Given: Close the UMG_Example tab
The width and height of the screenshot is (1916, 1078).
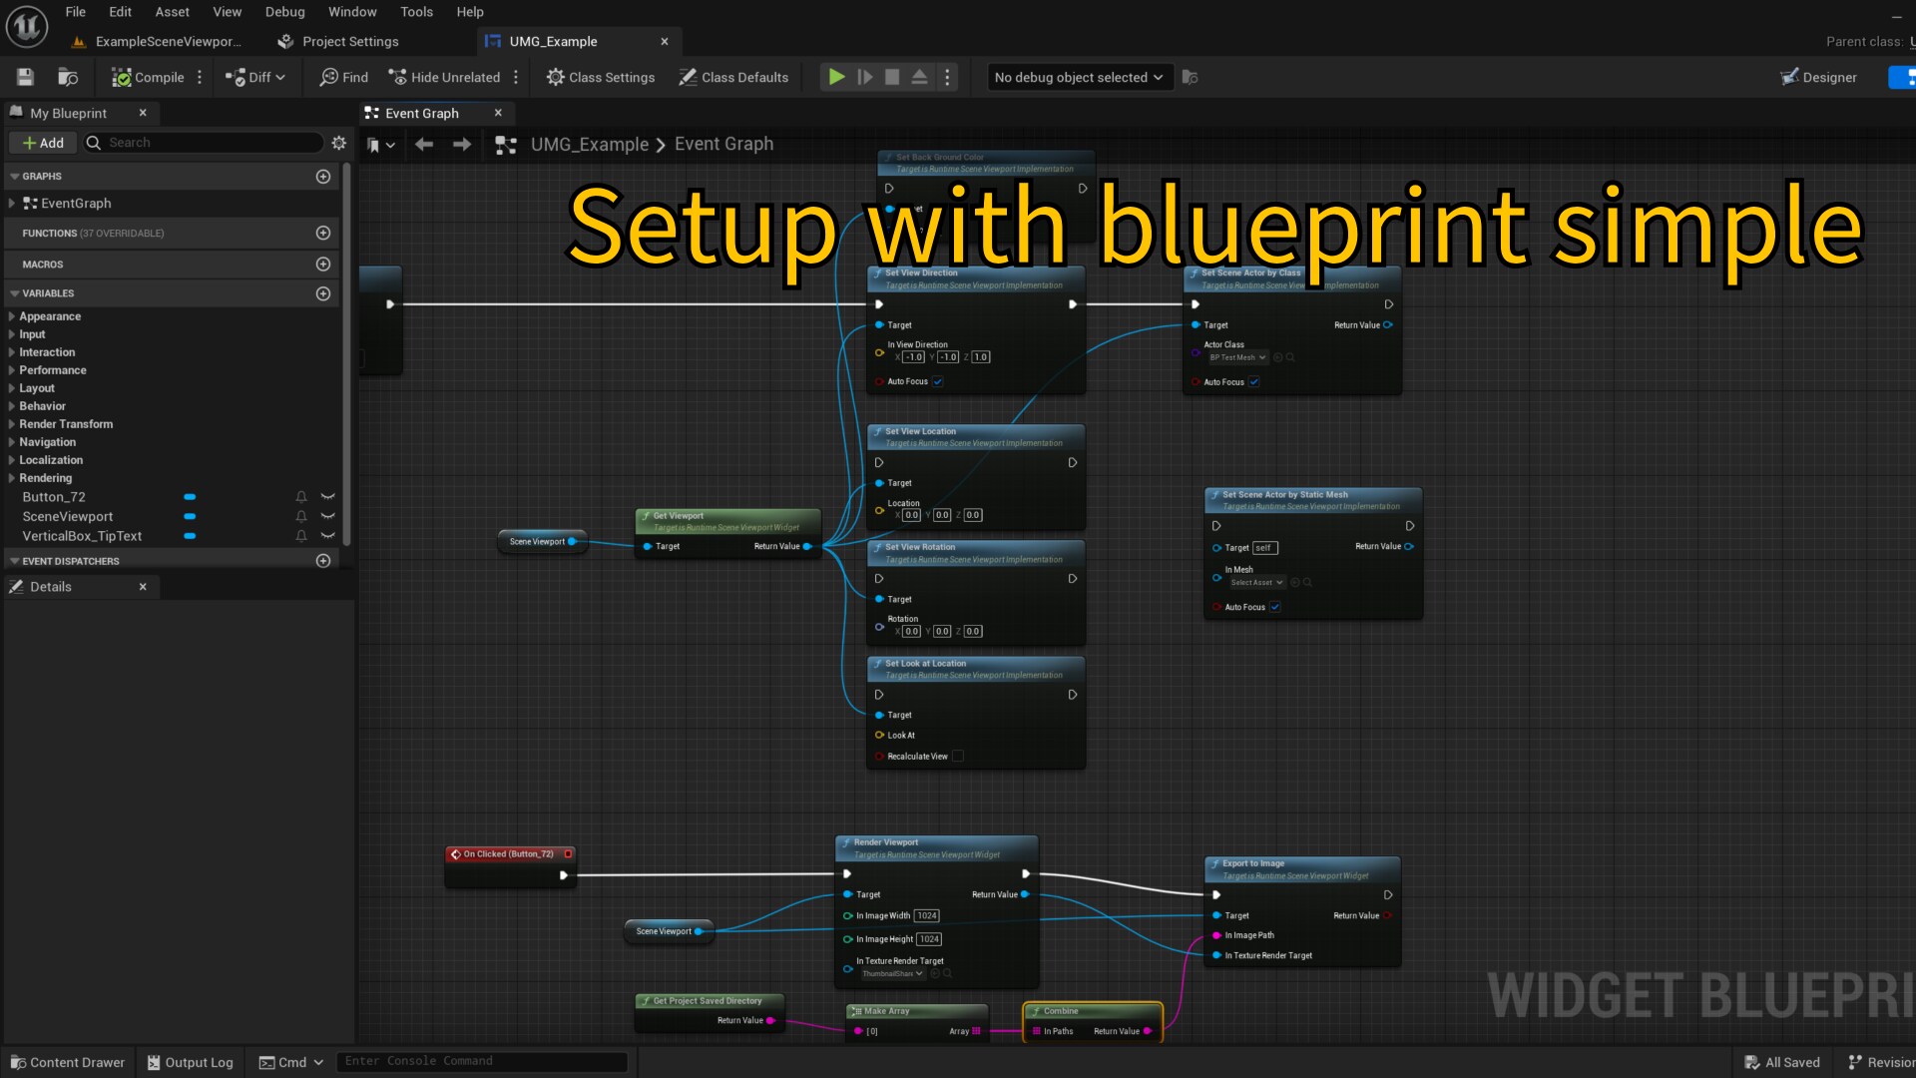Looking at the screenshot, I should [x=665, y=41].
